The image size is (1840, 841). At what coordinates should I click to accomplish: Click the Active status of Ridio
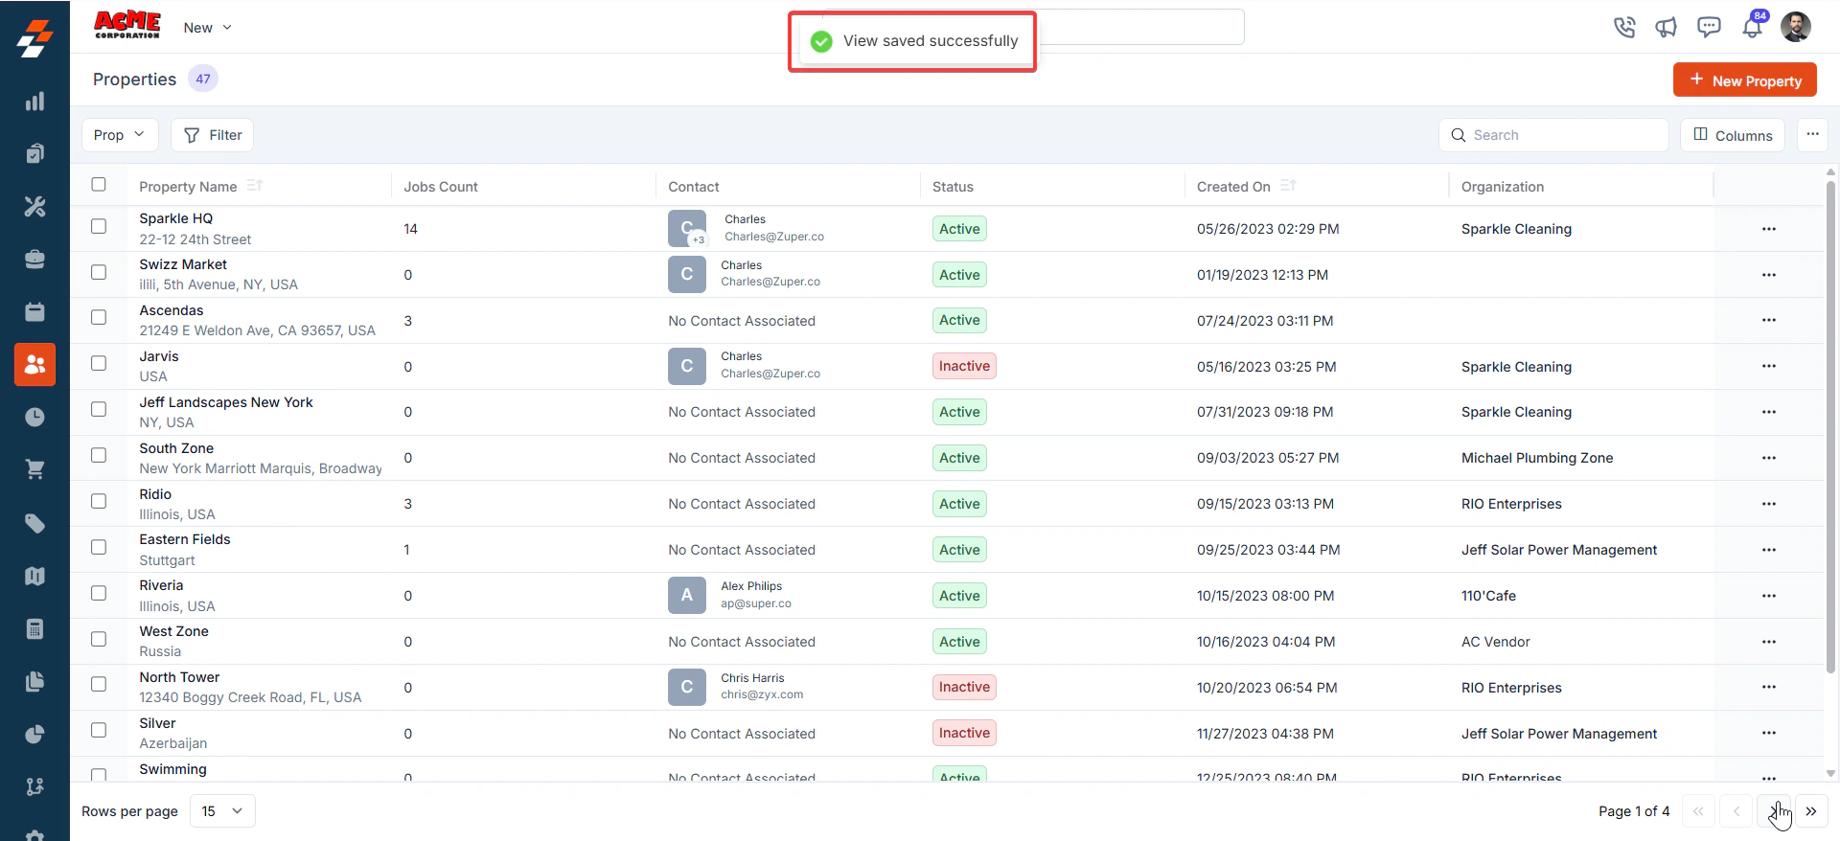959,504
